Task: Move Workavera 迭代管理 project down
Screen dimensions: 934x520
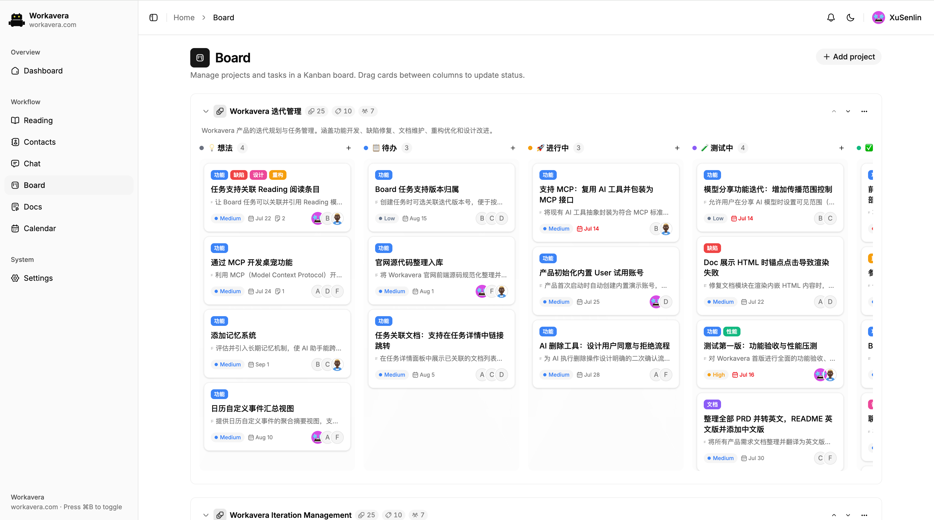Action: tap(848, 111)
